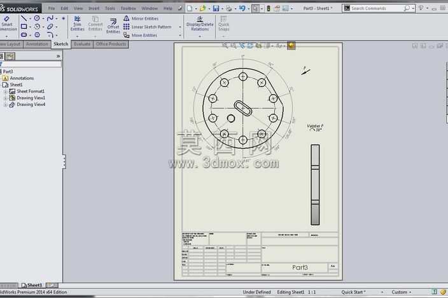Expand the Drawing View4 tree node
Image resolution: width=448 pixels, height=298 pixels.
[5, 104]
